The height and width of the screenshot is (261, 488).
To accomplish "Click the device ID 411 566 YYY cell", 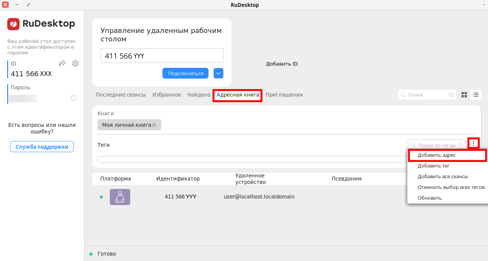I will click(x=180, y=197).
